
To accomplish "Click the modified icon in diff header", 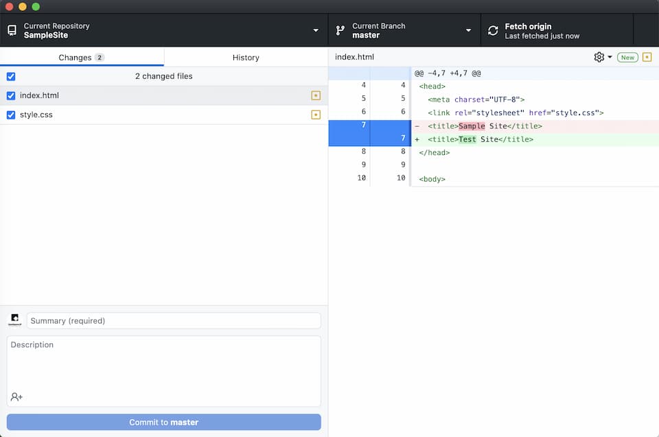I will (x=647, y=57).
